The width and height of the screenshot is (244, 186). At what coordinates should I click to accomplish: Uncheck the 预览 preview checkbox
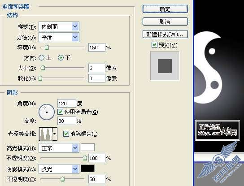(x=154, y=45)
